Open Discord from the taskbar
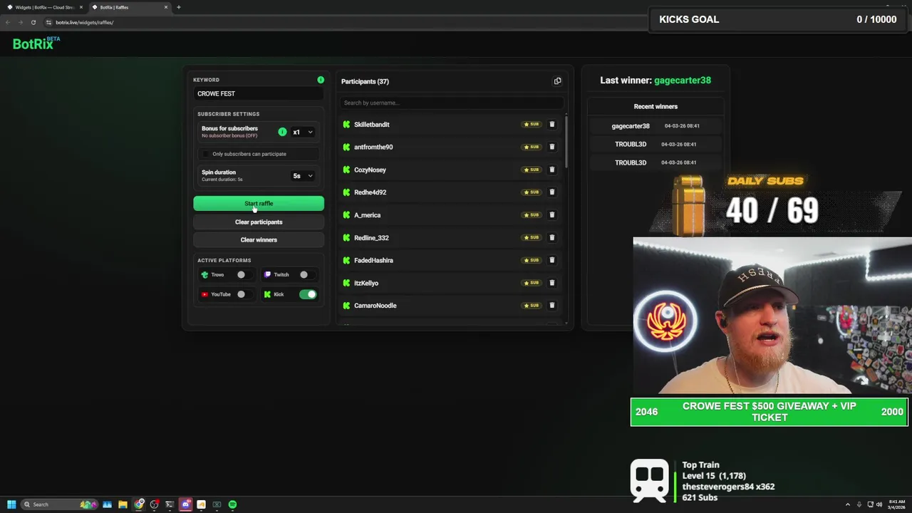This screenshot has height=513, width=912. (x=185, y=504)
